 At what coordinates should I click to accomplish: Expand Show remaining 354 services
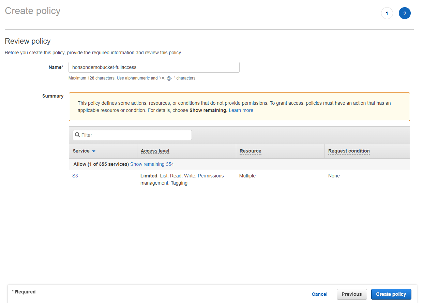point(152,164)
